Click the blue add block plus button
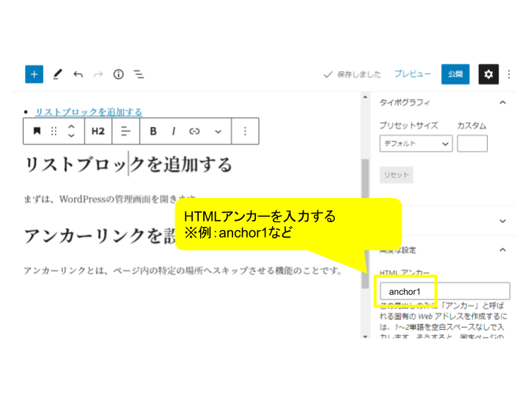 click(34, 74)
